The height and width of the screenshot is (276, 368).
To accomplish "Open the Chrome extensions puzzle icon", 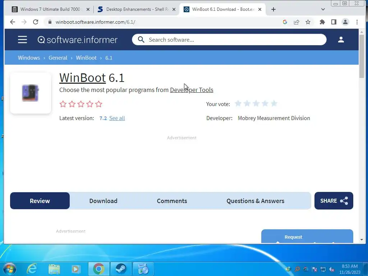I will pyautogui.click(x=322, y=22).
